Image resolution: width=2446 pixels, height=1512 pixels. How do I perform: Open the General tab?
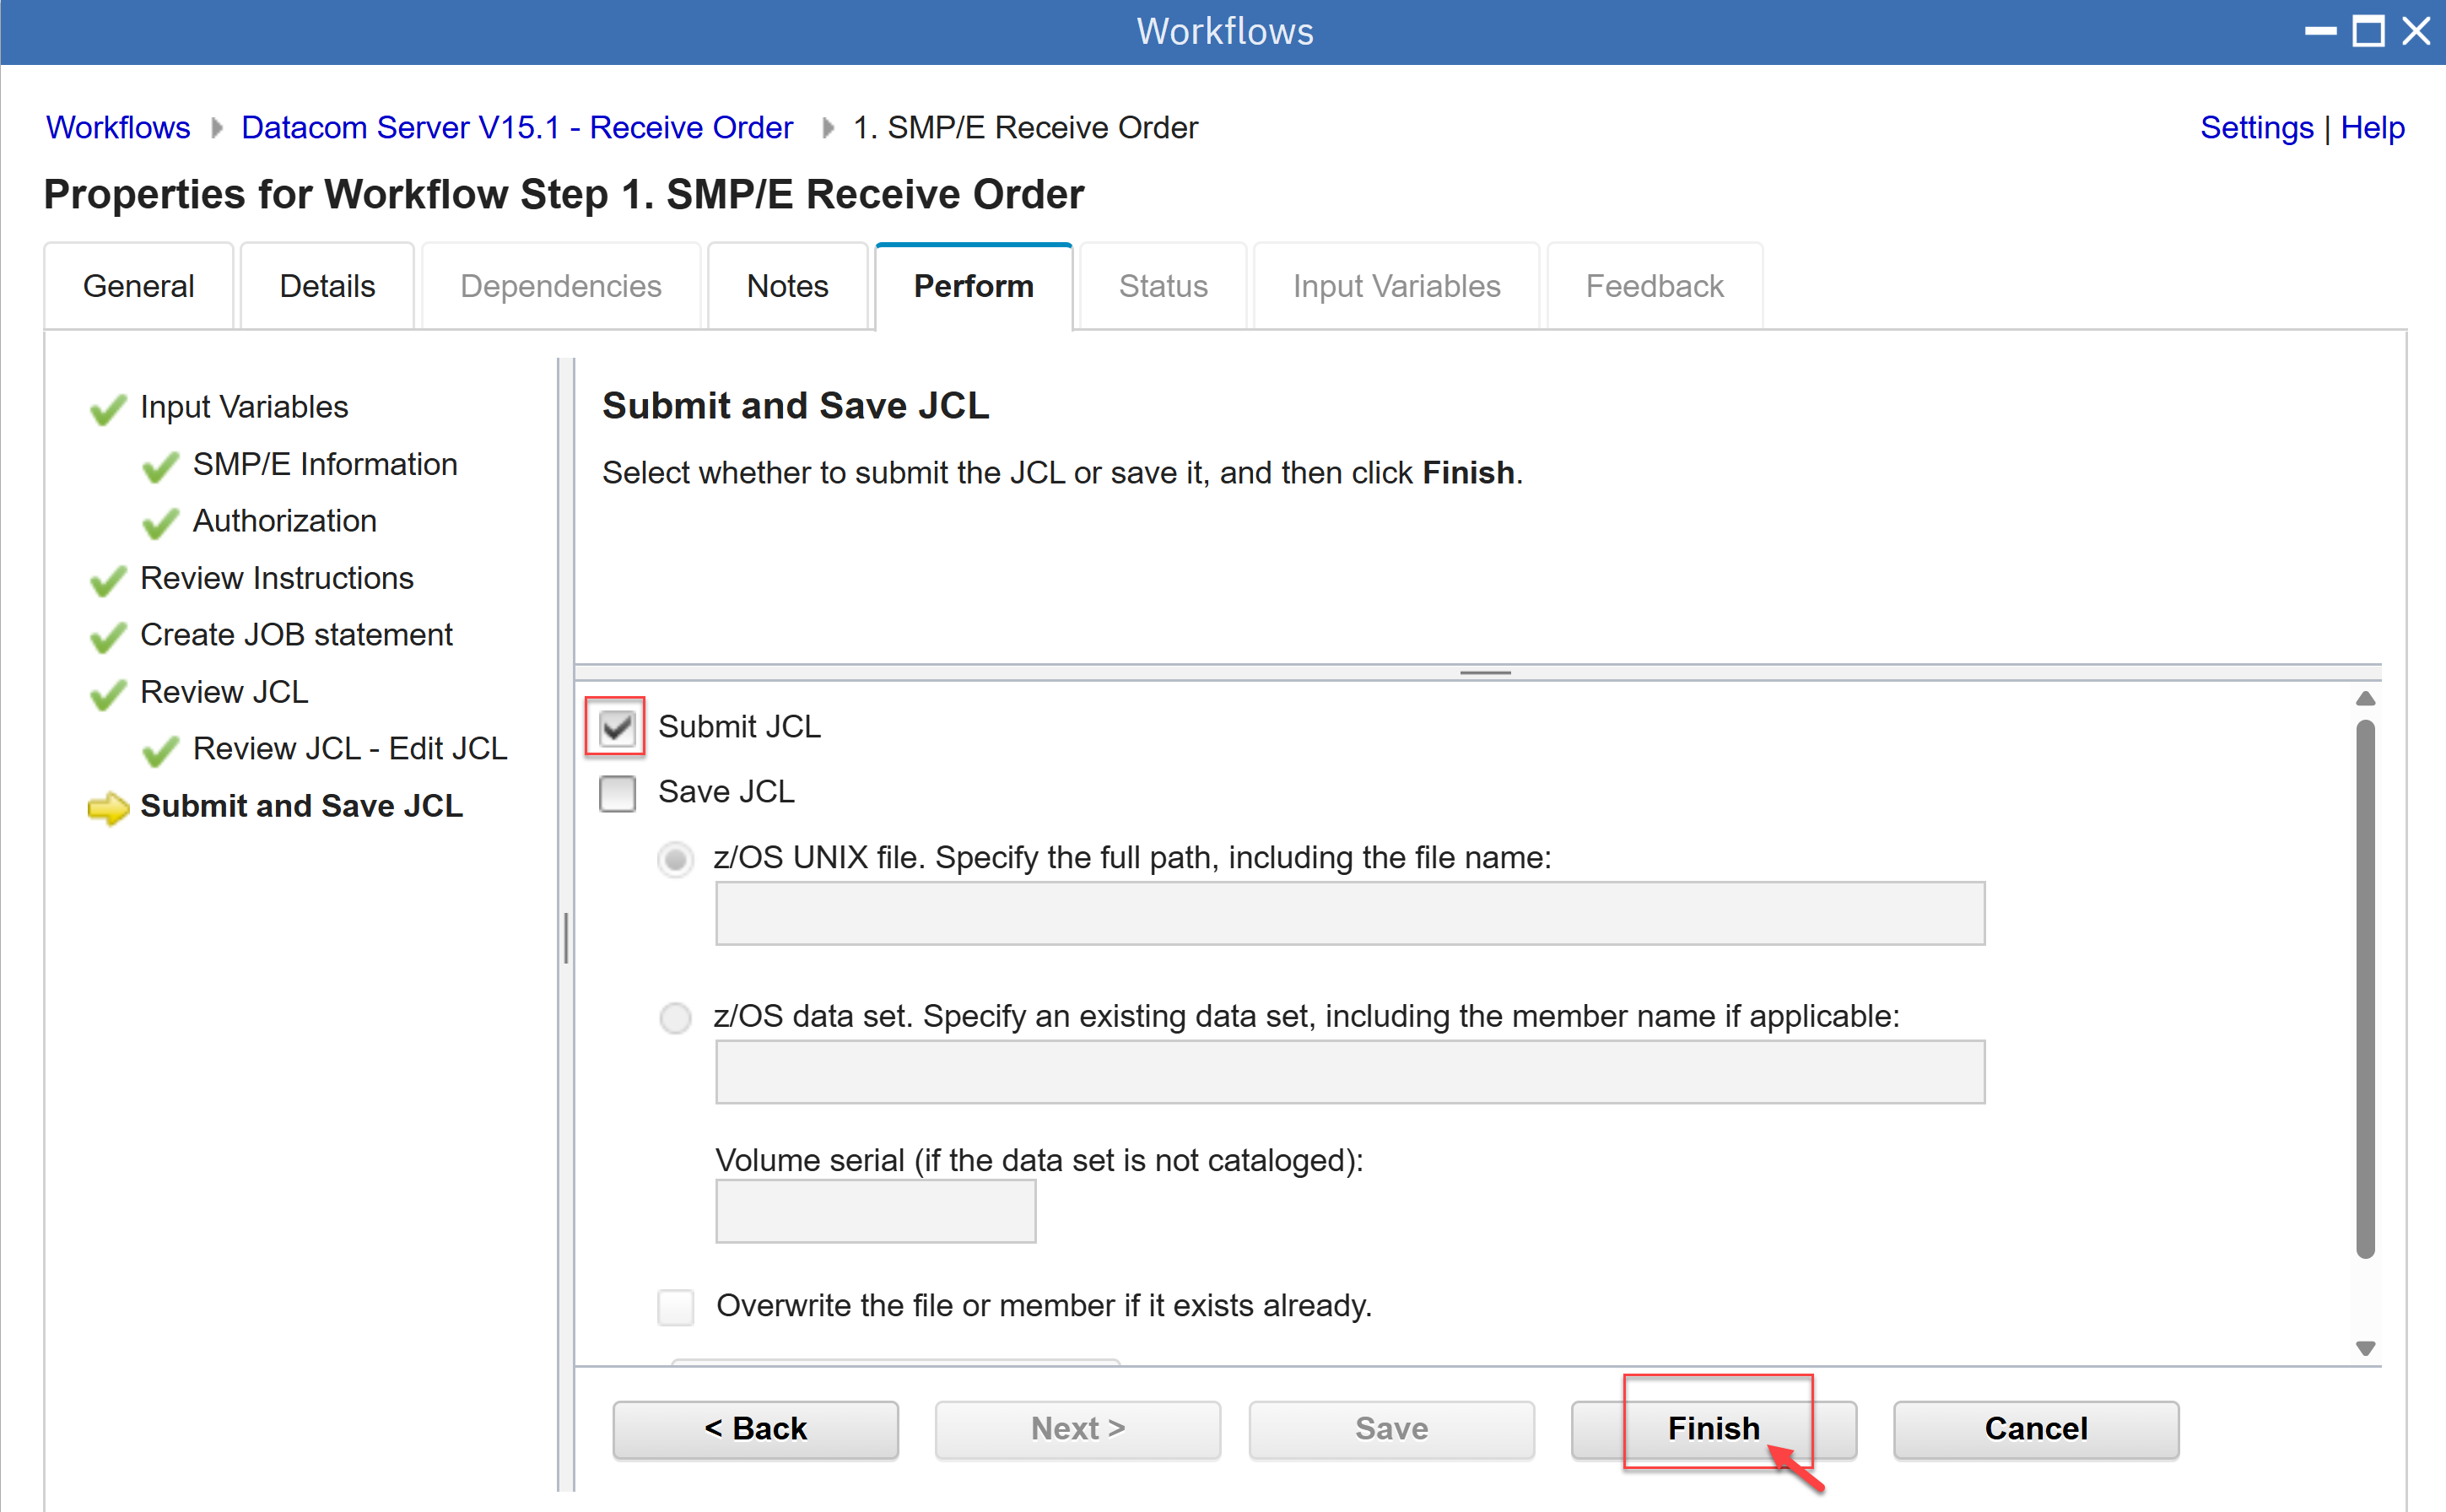coord(138,287)
